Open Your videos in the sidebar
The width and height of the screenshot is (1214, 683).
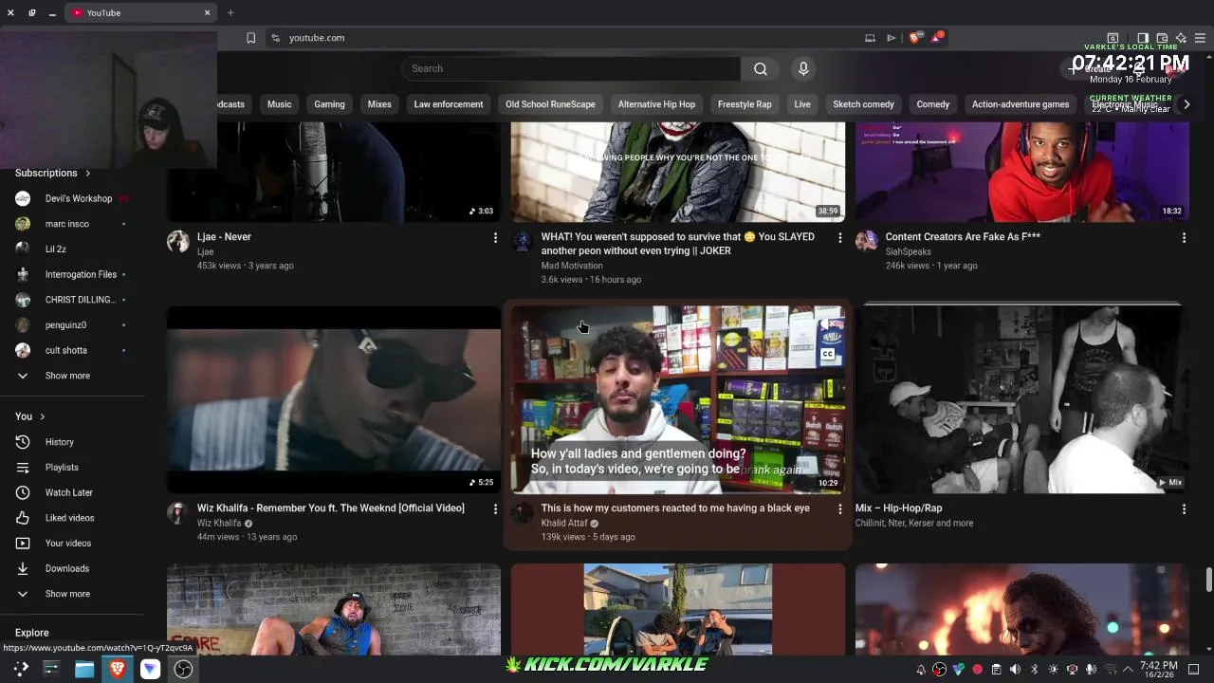click(x=67, y=544)
